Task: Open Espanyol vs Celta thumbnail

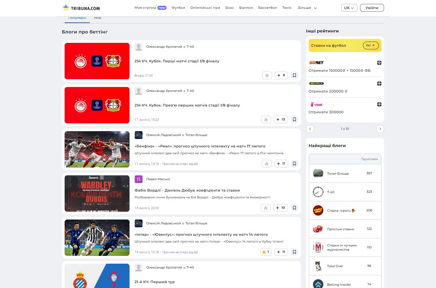Action: pyautogui.click(x=97, y=276)
